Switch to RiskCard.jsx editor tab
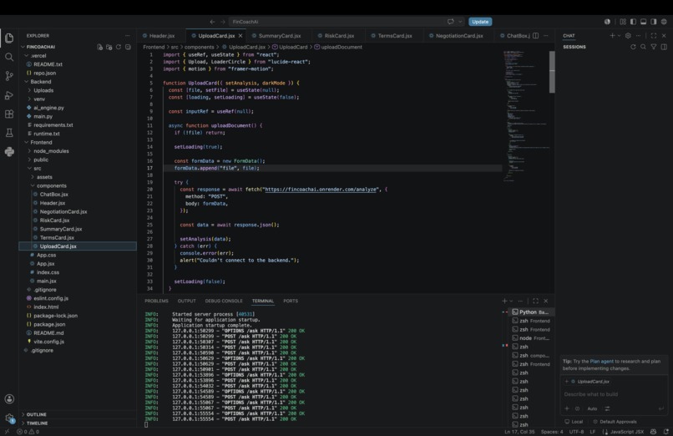The width and height of the screenshot is (673, 436). (x=339, y=36)
